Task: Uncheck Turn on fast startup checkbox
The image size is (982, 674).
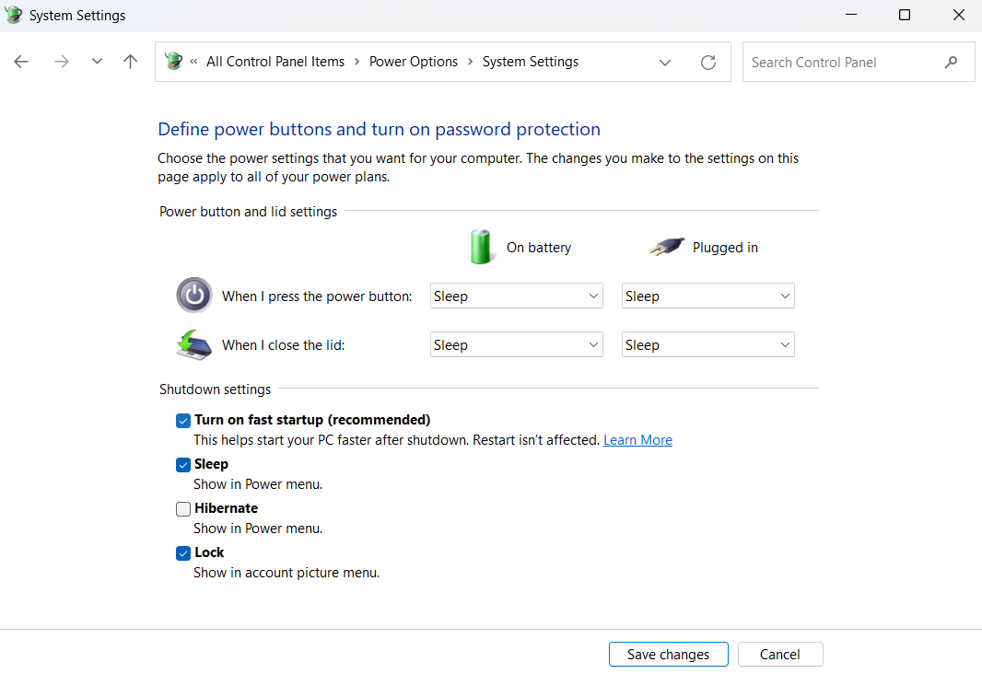Action: [x=183, y=421]
